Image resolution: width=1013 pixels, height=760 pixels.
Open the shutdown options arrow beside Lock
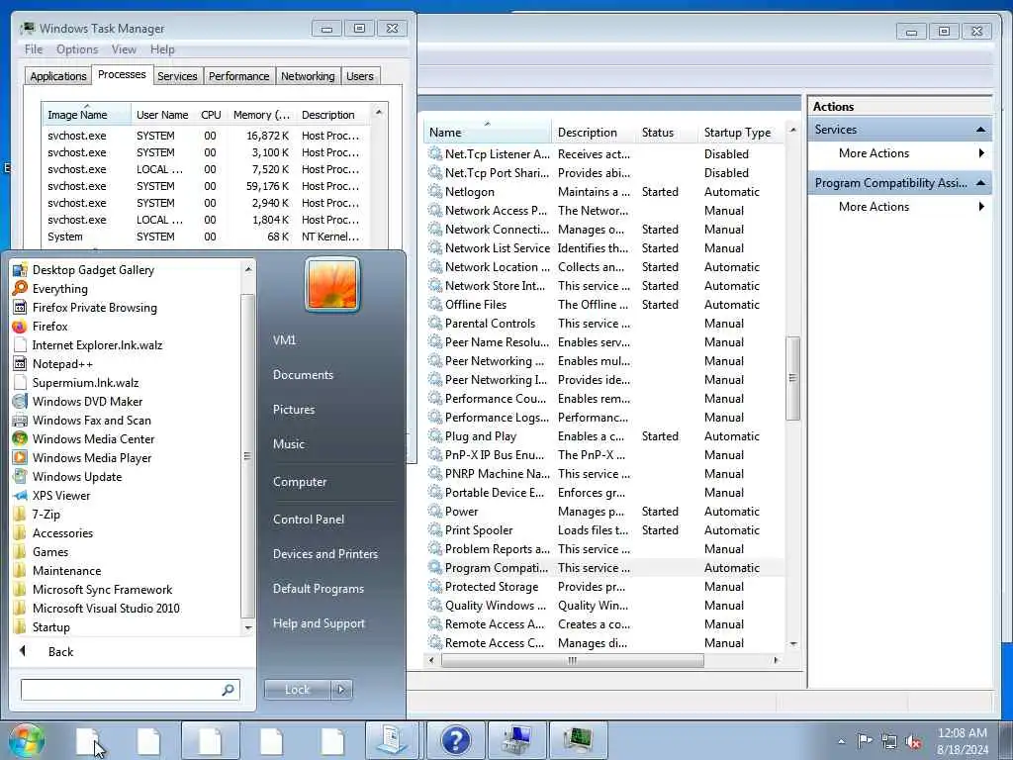341,690
